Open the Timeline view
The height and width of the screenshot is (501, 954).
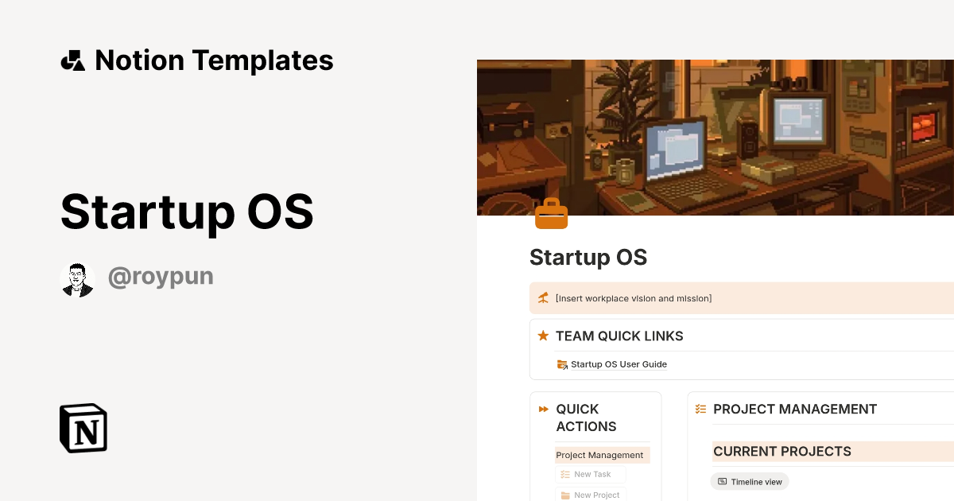tap(749, 481)
